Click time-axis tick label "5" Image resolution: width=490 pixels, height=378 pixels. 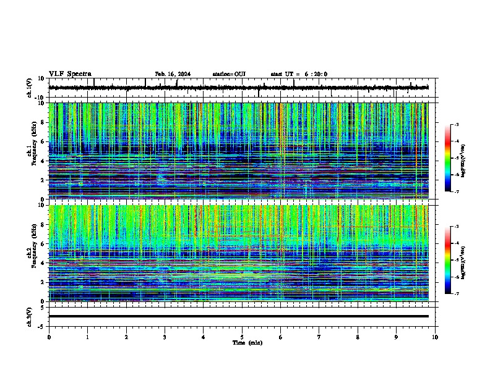[x=242, y=337]
